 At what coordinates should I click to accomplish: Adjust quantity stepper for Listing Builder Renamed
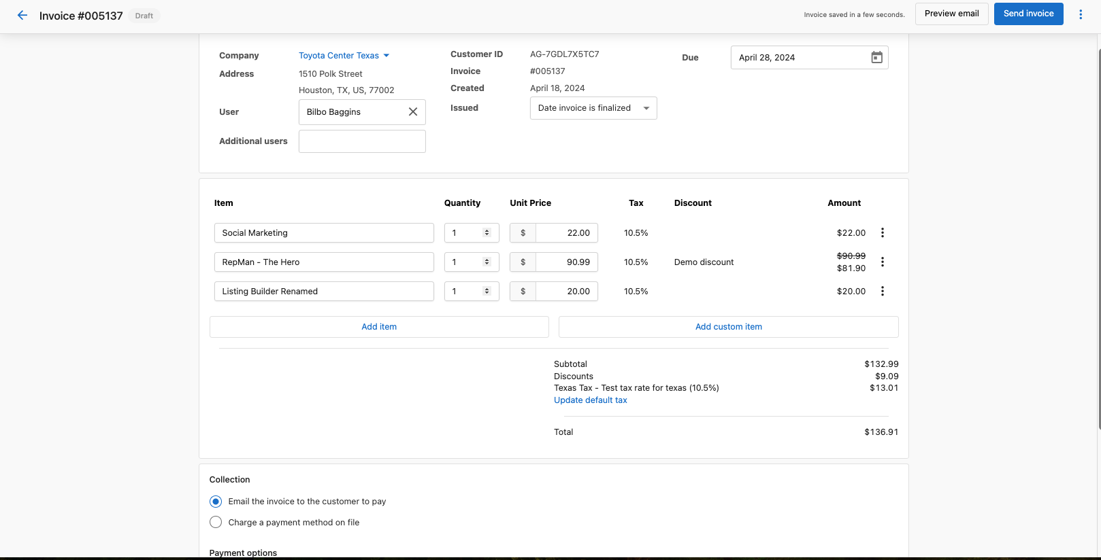(487, 291)
